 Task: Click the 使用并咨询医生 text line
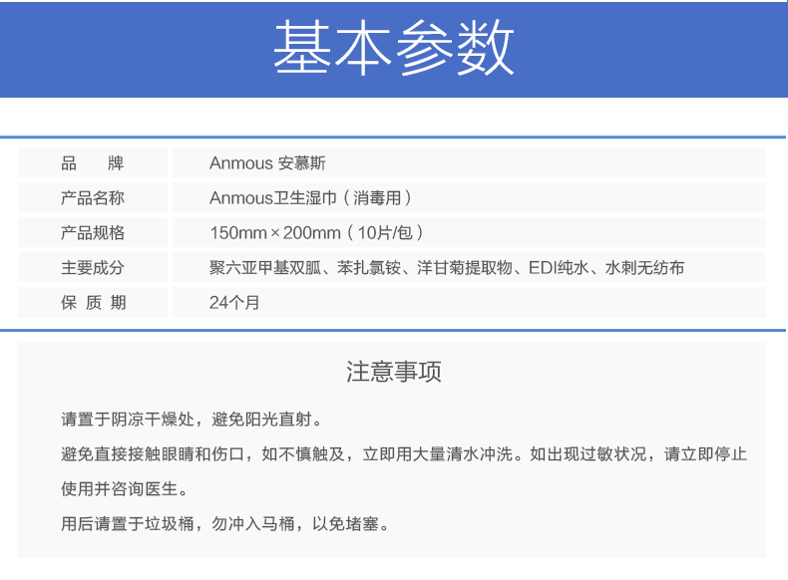click(x=124, y=489)
